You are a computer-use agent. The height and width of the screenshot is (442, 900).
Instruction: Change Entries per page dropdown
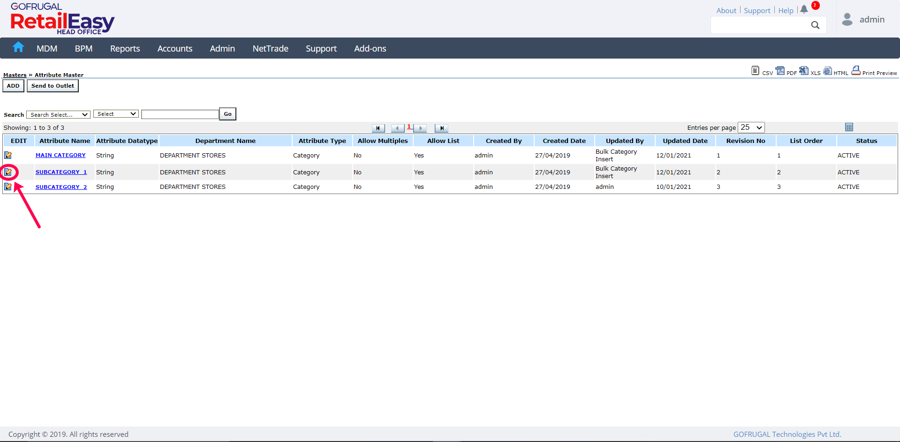751,127
